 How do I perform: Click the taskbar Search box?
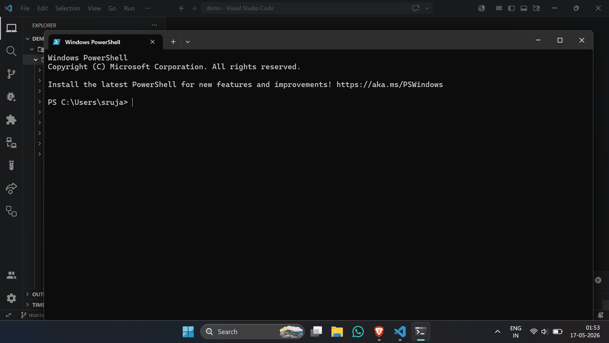pos(252,332)
